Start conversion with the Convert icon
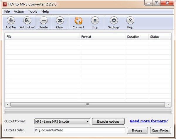The image size is (176, 139). pos(78,20)
